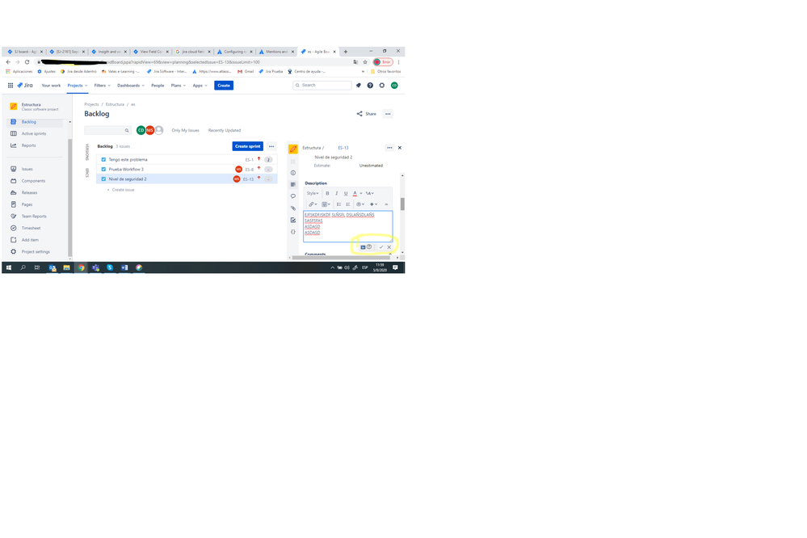Apply underline formatting in description editor
The image size is (807, 538).
coord(346,194)
